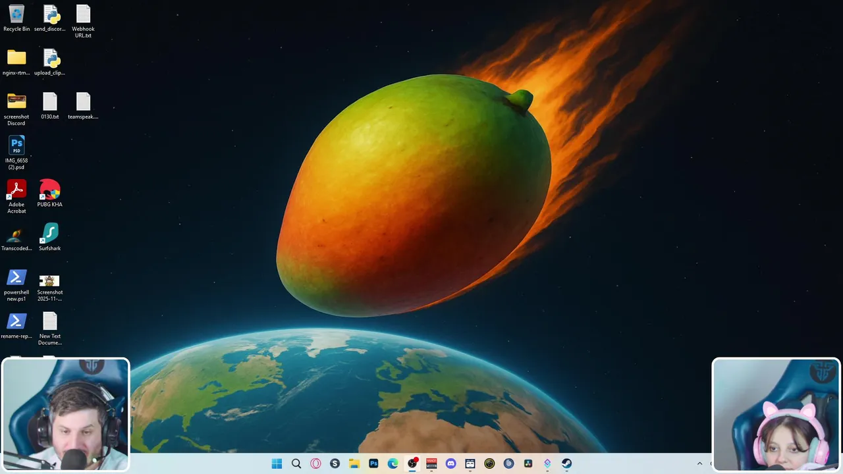Select the PUBG KHA shortcut icon
843x474 pixels.
click(50, 194)
